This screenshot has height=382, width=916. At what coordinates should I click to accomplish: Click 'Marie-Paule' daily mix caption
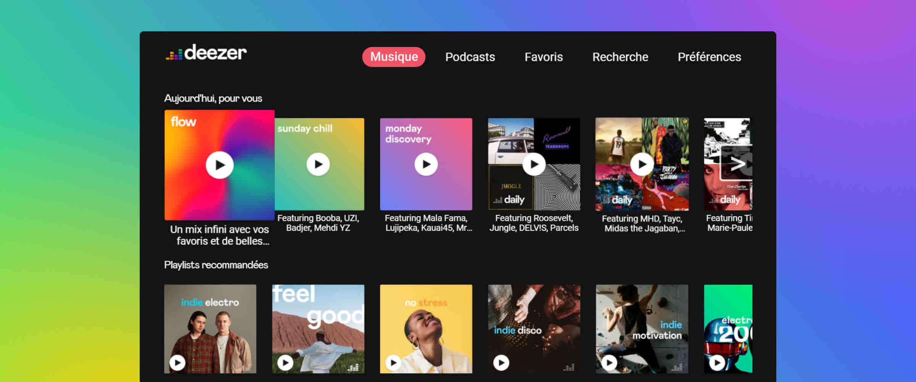coord(729,223)
